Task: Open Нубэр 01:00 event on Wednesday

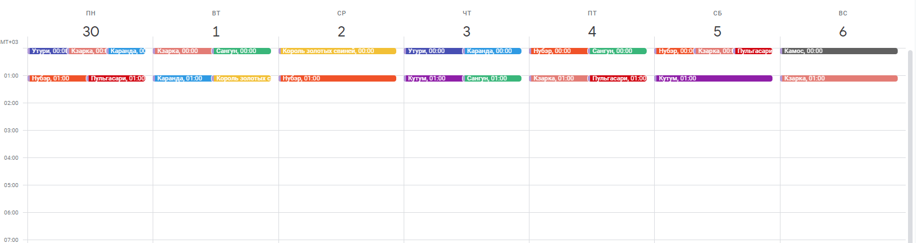Action: [337, 79]
